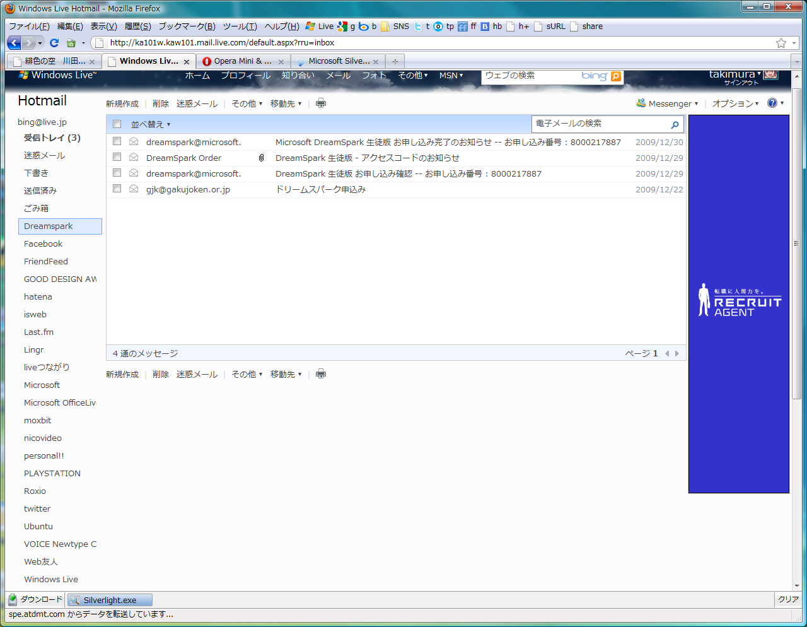Open the その他 dropdown in Windows Live header
The height and width of the screenshot is (627, 807).
tap(413, 75)
